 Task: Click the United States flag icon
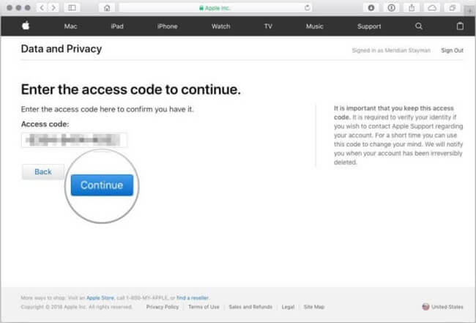coord(425,307)
